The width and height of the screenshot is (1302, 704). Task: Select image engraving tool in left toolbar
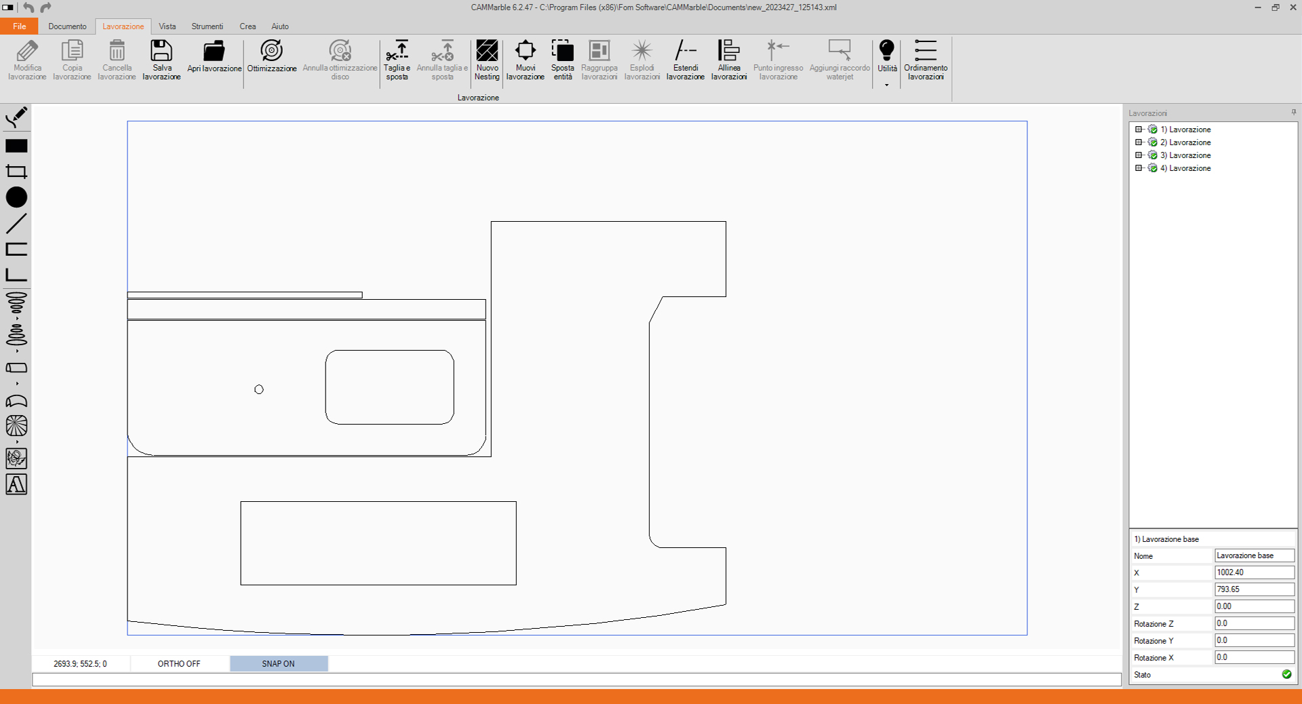pos(16,458)
